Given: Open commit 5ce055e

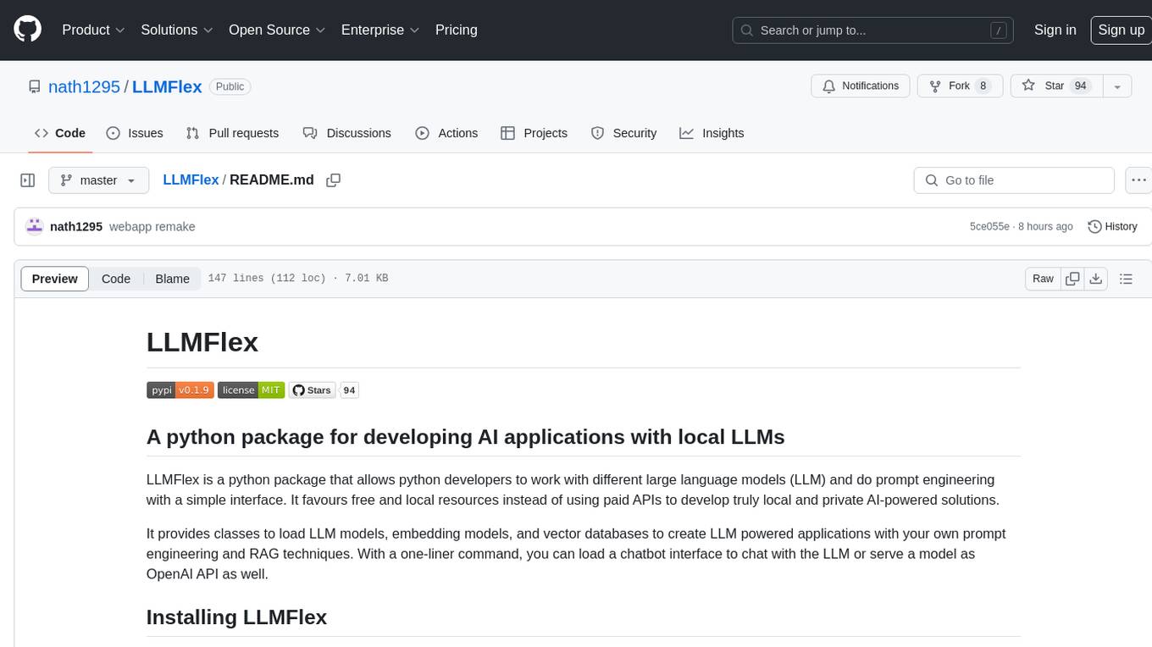Looking at the screenshot, I should pyautogui.click(x=989, y=227).
